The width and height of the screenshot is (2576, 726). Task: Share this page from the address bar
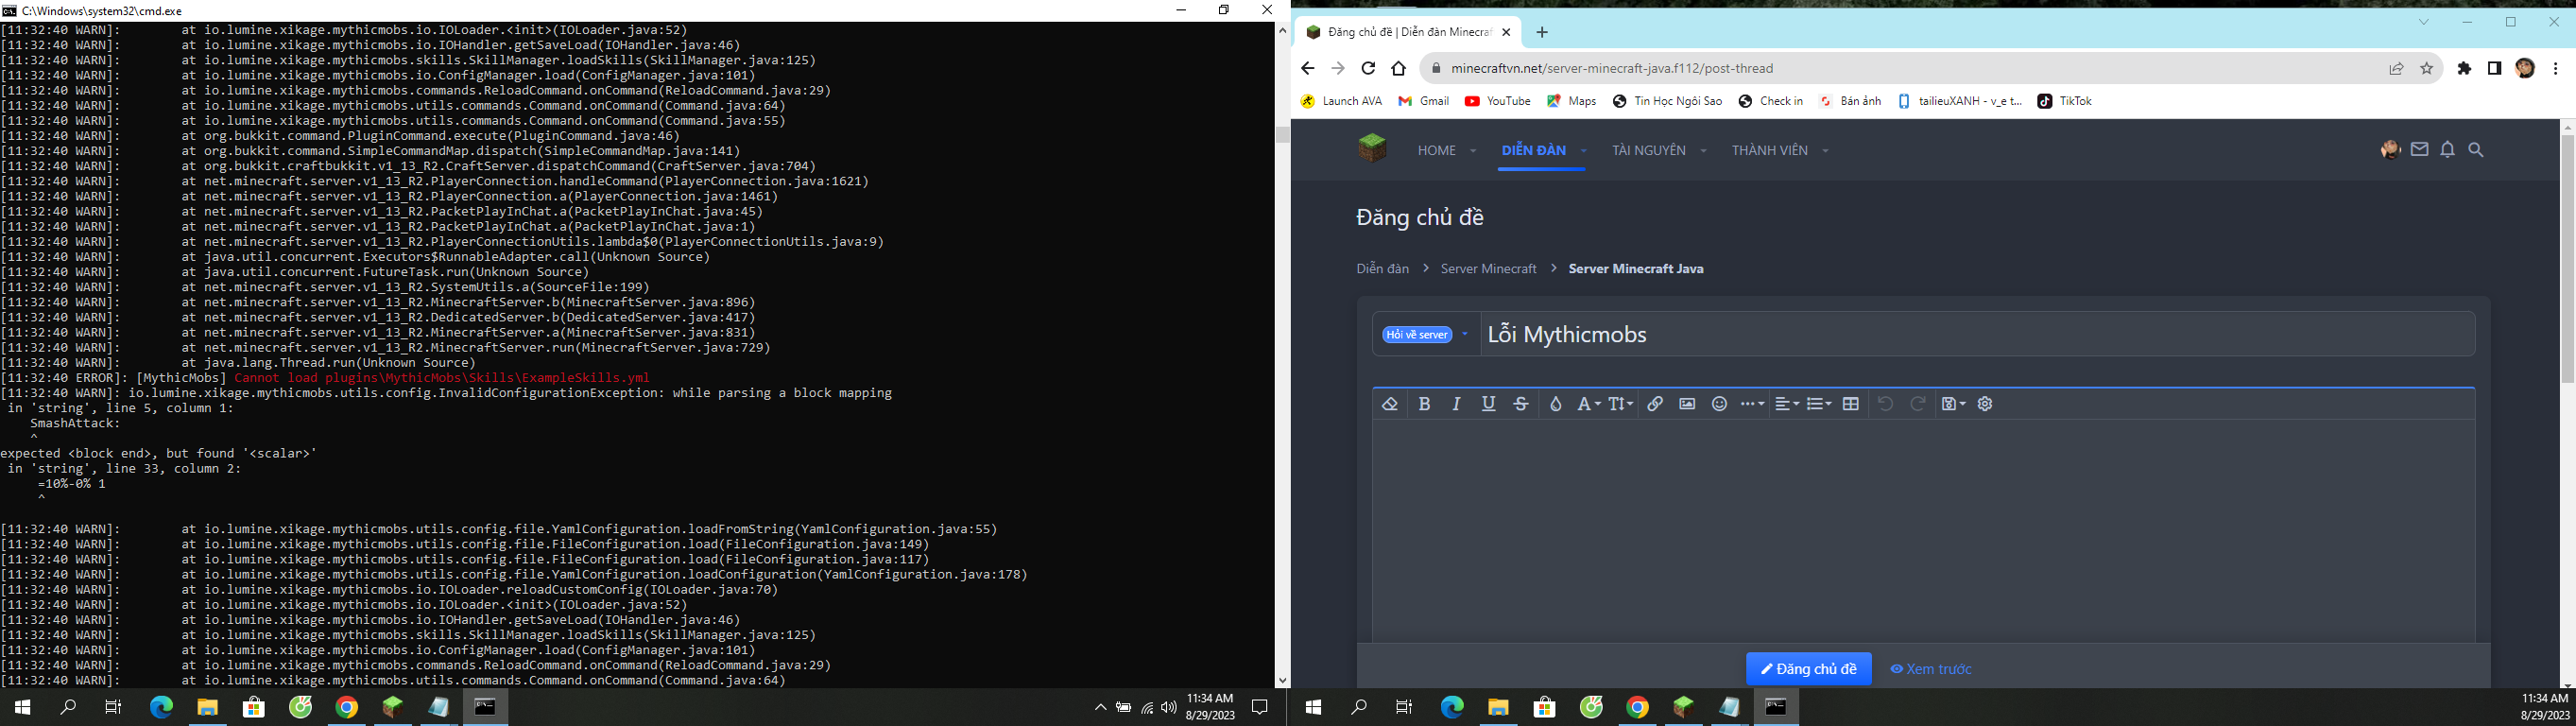(x=2396, y=68)
